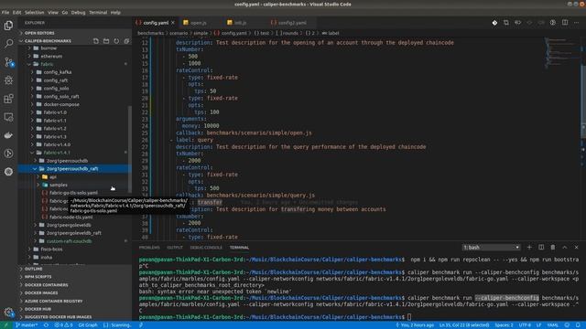Screen dimensions: 586x329
Task: Open the Source Control view
Action: pos(8,62)
